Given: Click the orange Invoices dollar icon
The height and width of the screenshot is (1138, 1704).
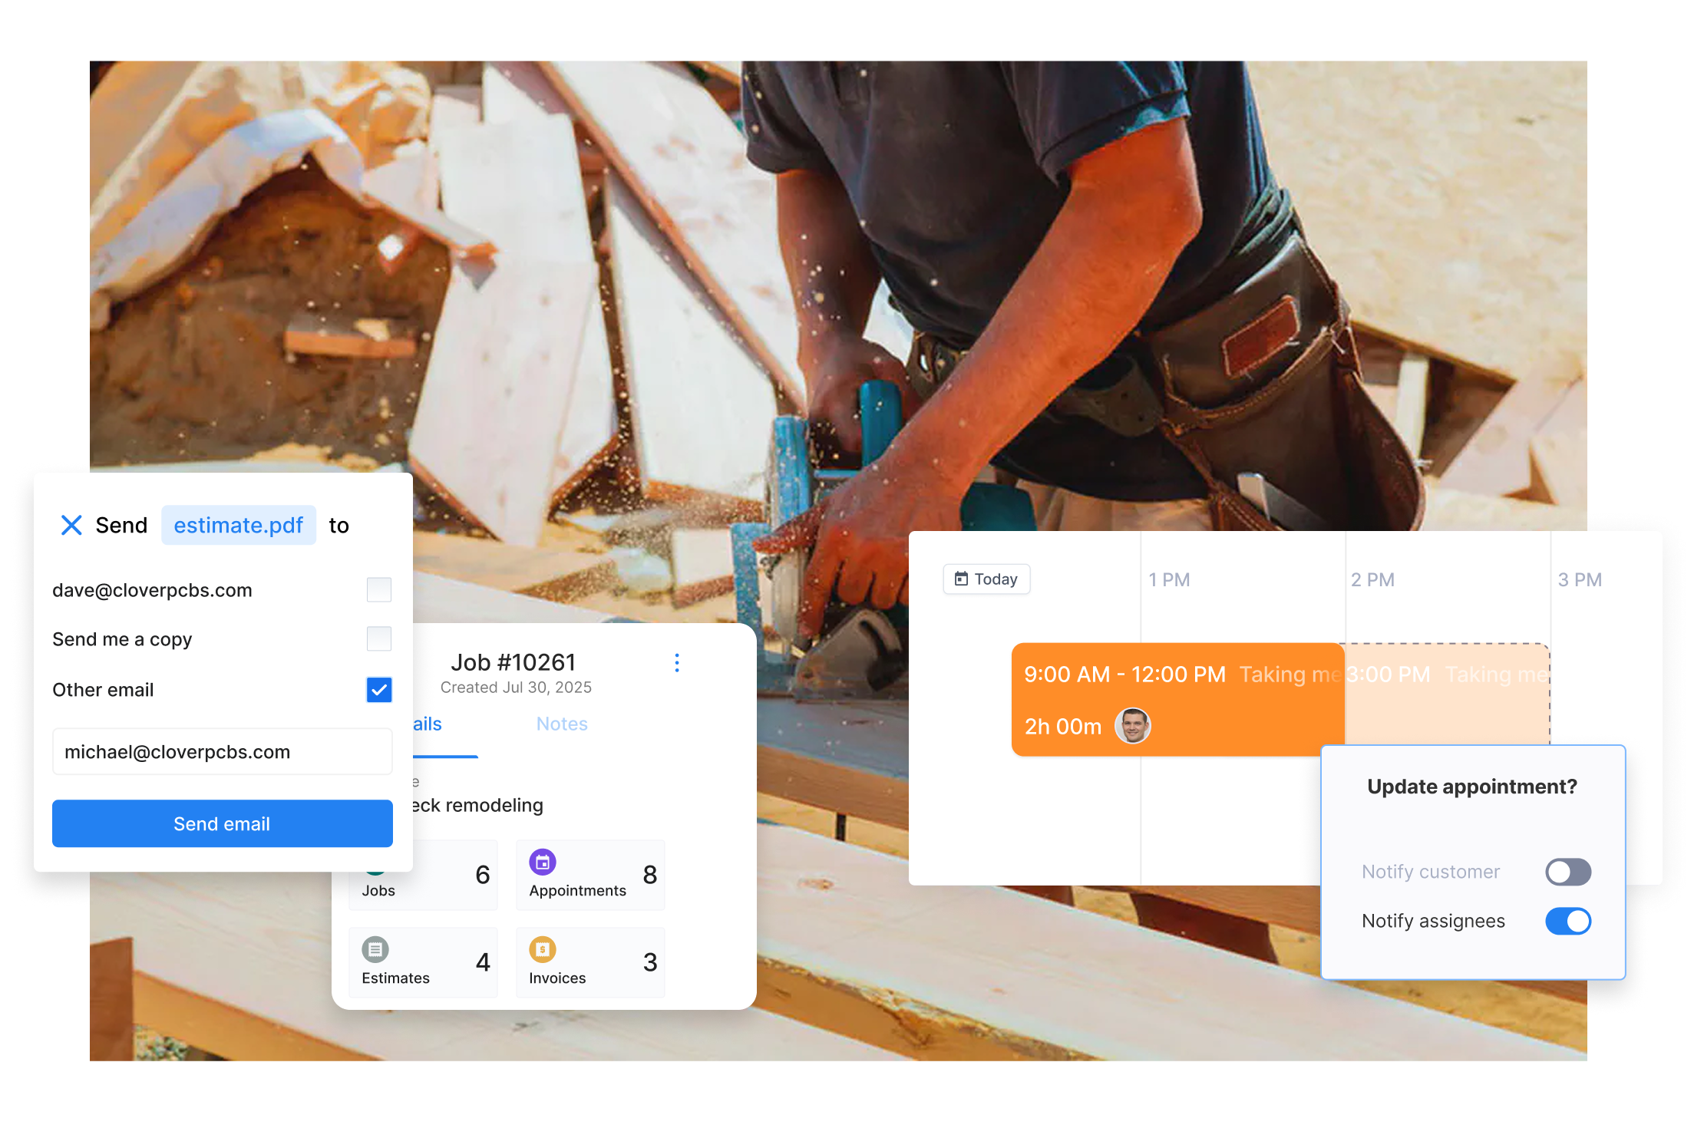Looking at the screenshot, I should tap(543, 949).
